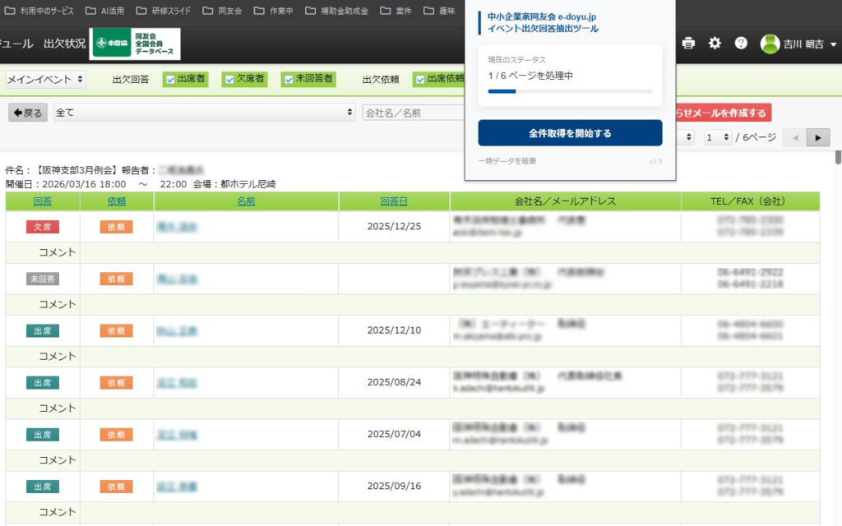Viewport: 842px width, 526px height.
Task: Click the 同友会 全国会員データベース logo
Action: pos(134,44)
